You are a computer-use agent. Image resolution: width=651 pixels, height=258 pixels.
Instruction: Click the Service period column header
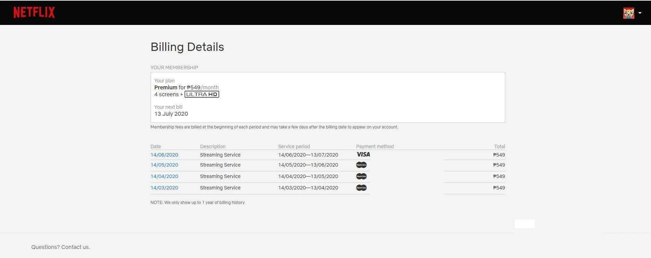(x=294, y=146)
